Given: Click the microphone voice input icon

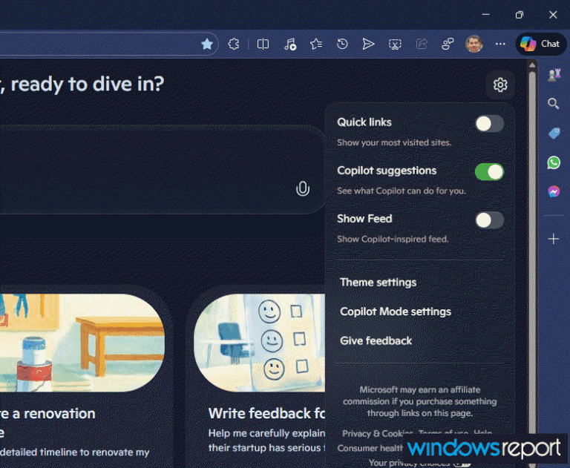Looking at the screenshot, I should coord(303,189).
